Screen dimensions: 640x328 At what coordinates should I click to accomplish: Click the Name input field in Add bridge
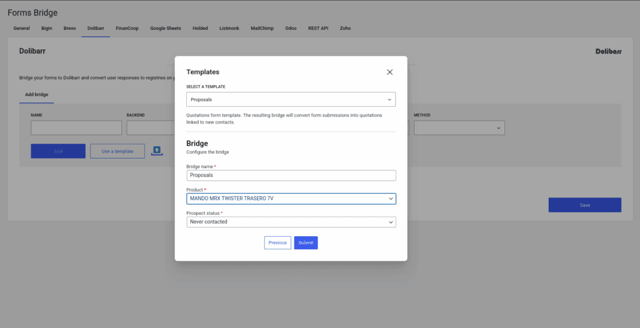click(x=76, y=127)
